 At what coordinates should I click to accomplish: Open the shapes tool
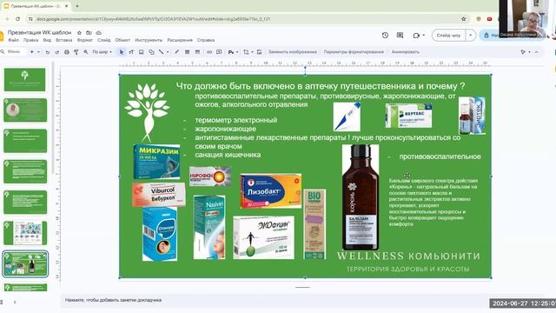click(x=151, y=52)
